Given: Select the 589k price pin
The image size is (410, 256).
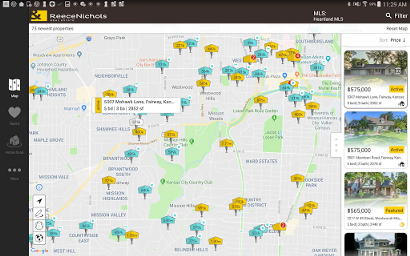Looking at the screenshot, I should 172,154.
